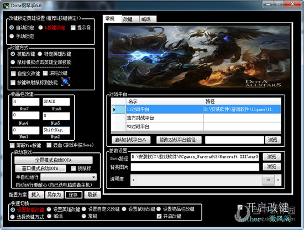Enable the 提示音 checkbox
304x230 pixels.
73,28
